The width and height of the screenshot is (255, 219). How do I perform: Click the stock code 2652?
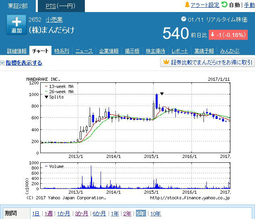point(35,20)
